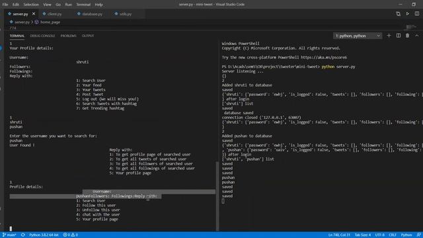Click '2: Your feed' menu line
The image size is (423, 238).
89,85
